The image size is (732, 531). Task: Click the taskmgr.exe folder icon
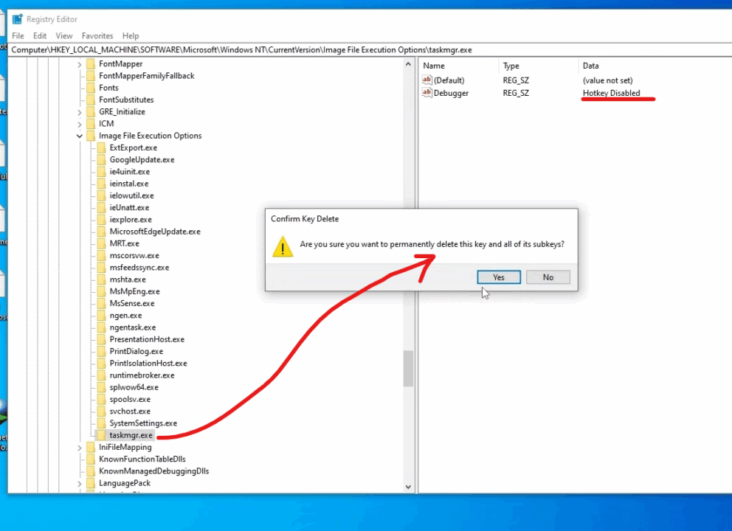point(101,435)
